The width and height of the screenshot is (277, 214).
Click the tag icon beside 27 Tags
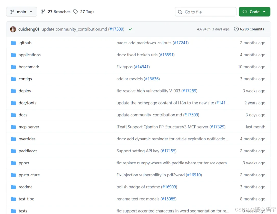click(76, 12)
